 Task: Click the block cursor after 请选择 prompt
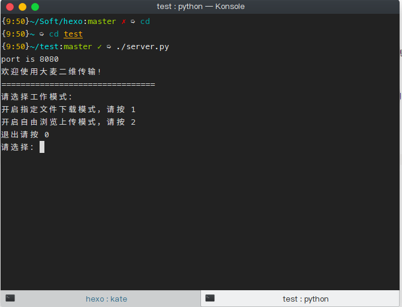(x=42, y=148)
